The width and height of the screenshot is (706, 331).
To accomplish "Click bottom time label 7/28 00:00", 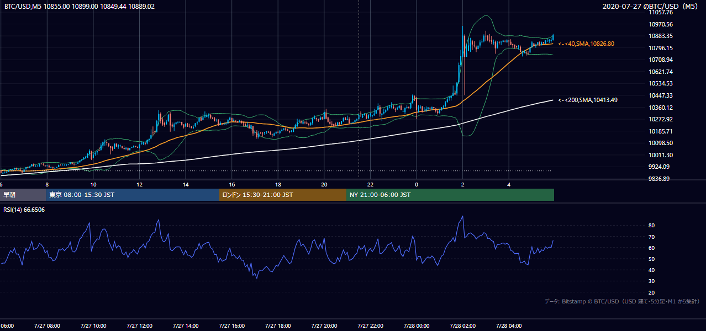I will pos(417,326).
